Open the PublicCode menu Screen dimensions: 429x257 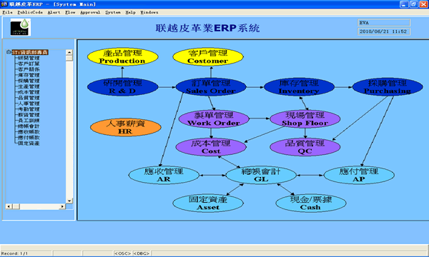pos(30,12)
